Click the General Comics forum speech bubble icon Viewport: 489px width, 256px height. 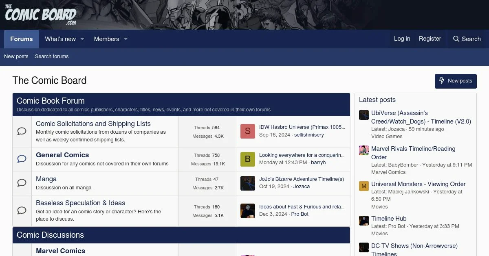pyautogui.click(x=22, y=159)
